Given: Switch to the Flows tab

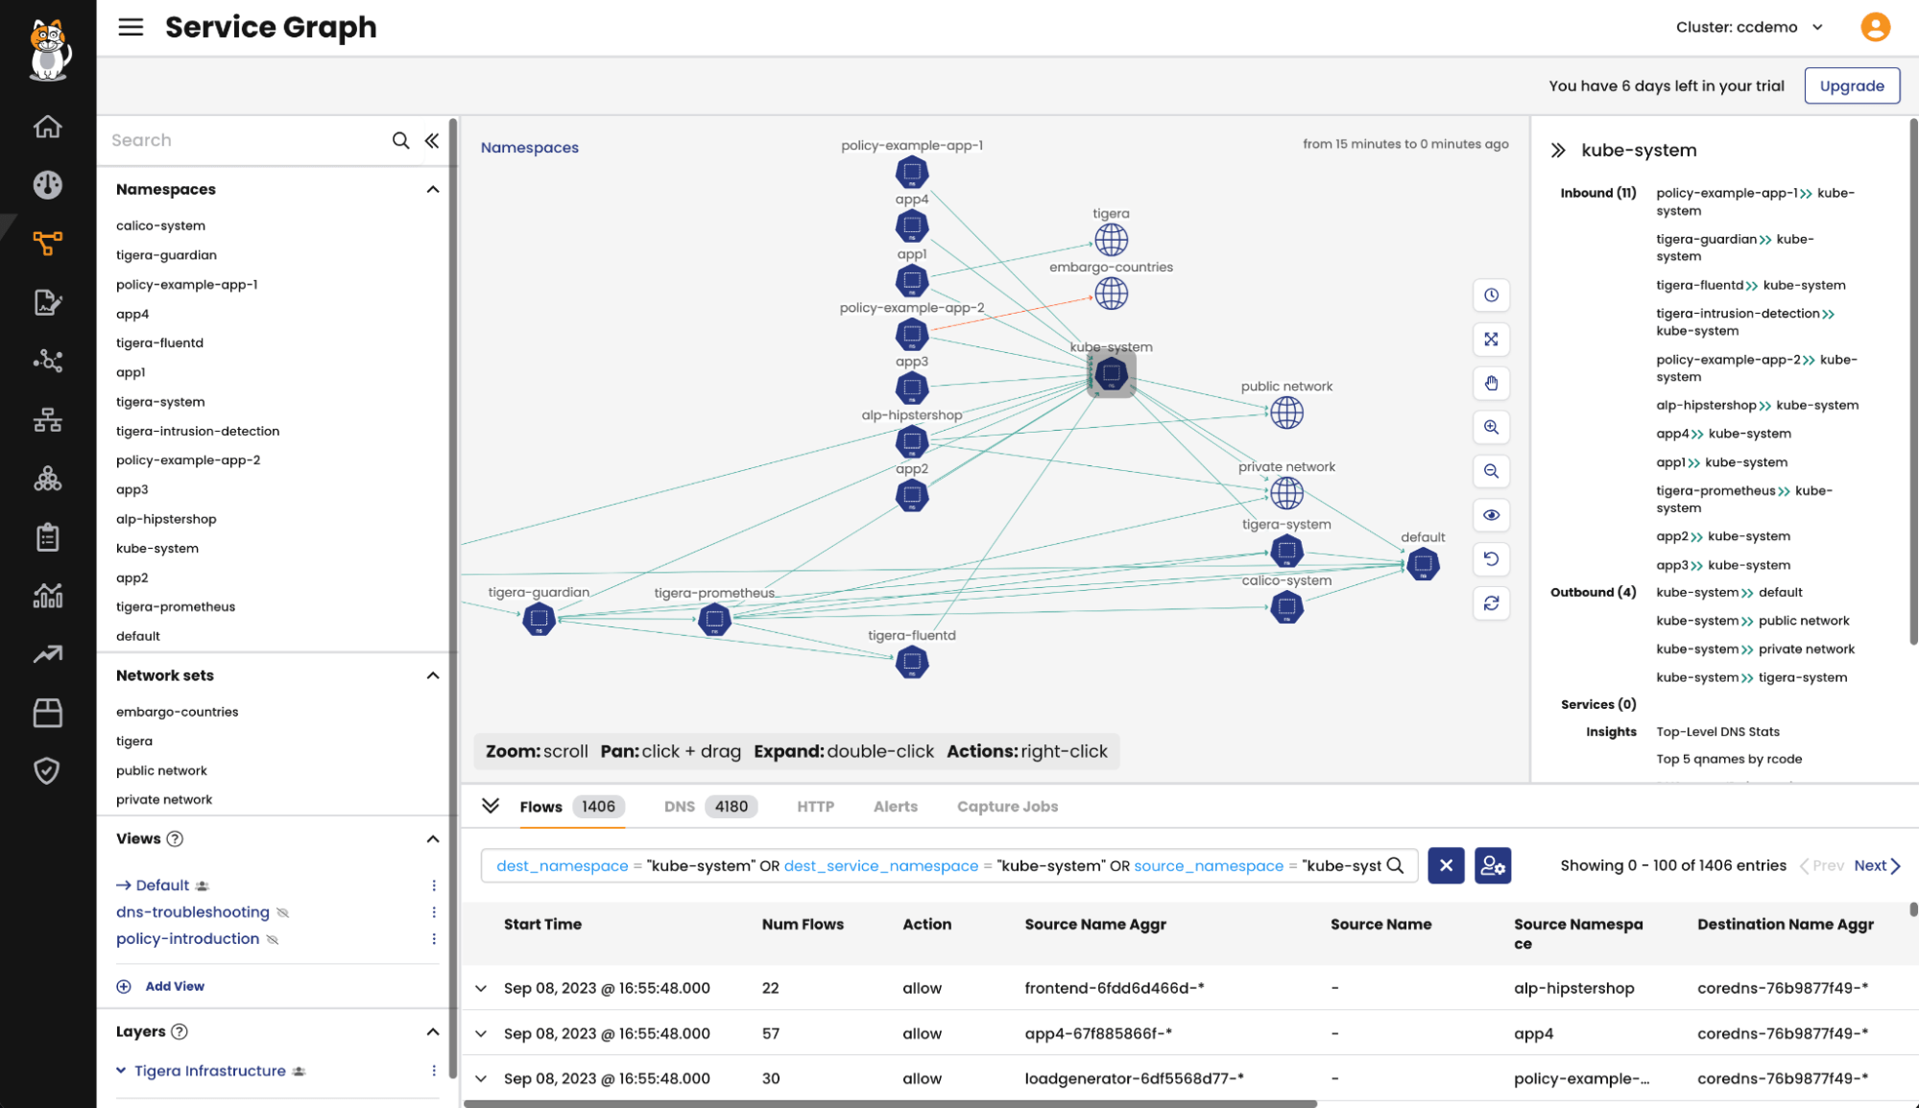Looking at the screenshot, I should click(x=572, y=807).
